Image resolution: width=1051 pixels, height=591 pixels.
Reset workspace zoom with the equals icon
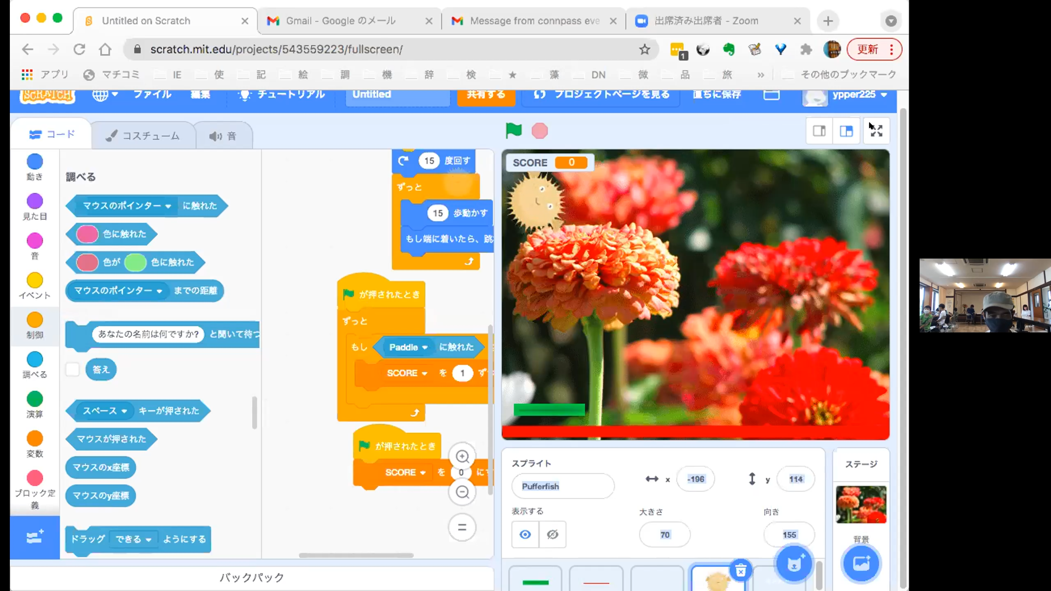tap(462, 527)
